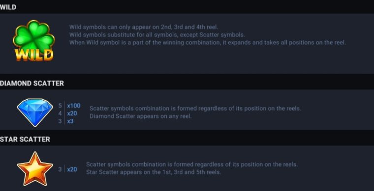This screenshot has width=374, height=191.
Task: Click 'Wild symbols can only appear' text line
Action: point(144,27)
